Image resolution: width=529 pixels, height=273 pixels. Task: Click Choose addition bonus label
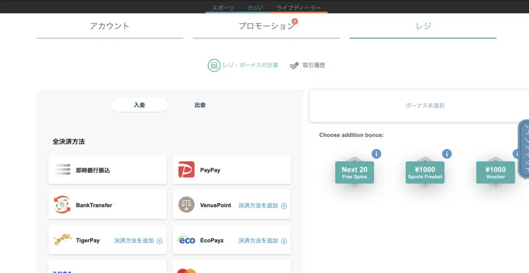point(351,135)
